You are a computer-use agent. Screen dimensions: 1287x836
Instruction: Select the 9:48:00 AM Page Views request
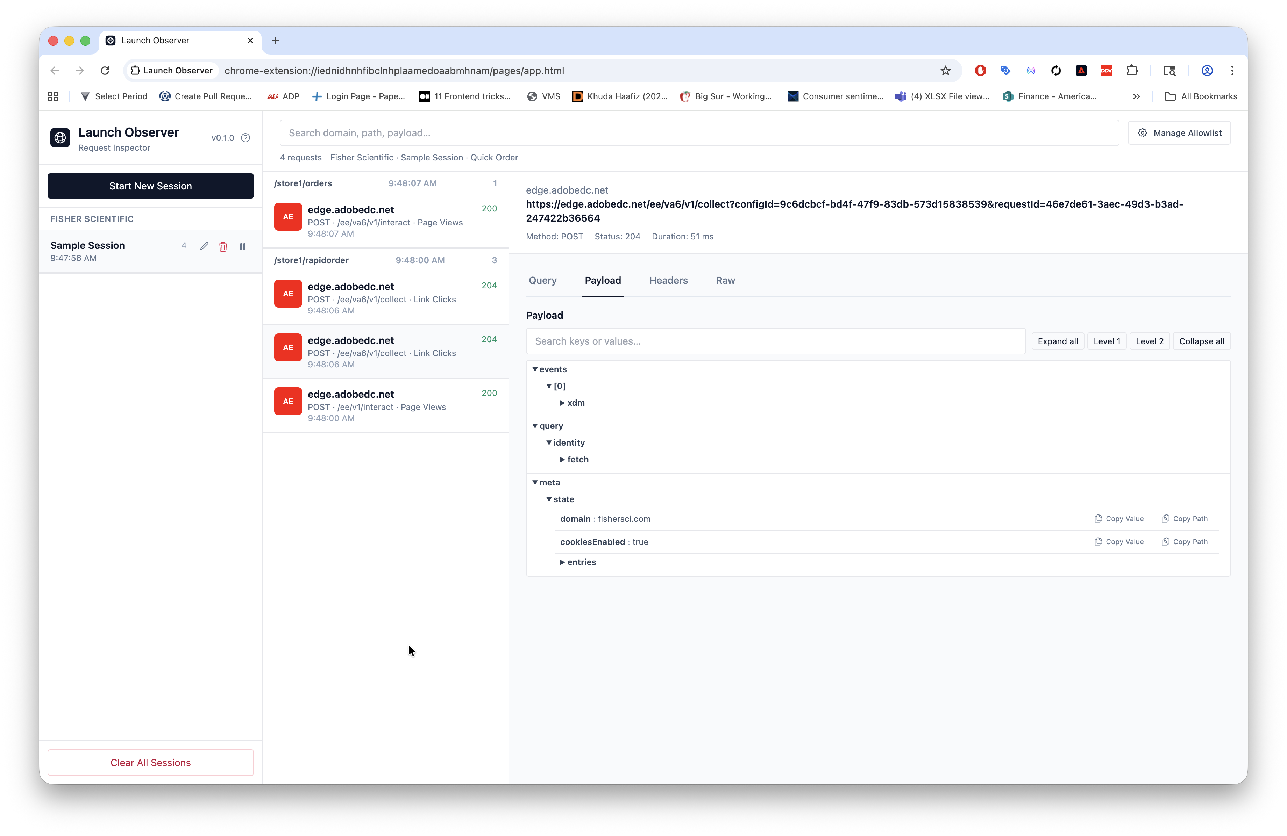coord(385,405)
